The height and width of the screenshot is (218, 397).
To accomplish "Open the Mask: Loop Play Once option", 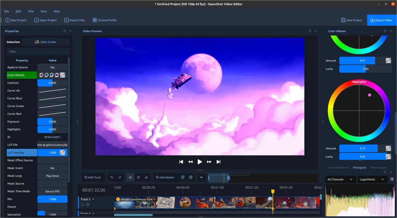I will pos(52,176).
